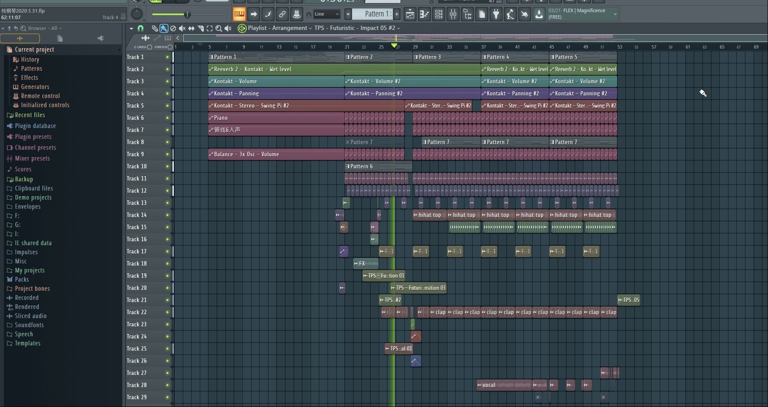The height and width of the screenshot is (407, 768).
Task: Add new pattern with plus button
Action: 397,14
